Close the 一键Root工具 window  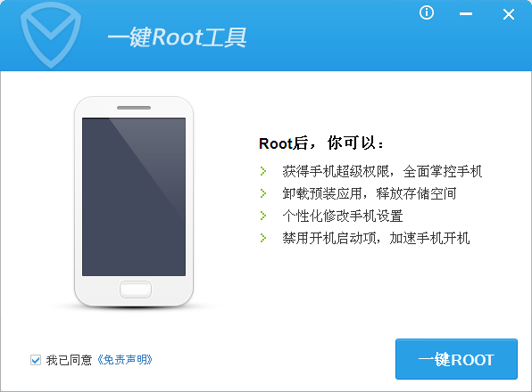(509, 14)
